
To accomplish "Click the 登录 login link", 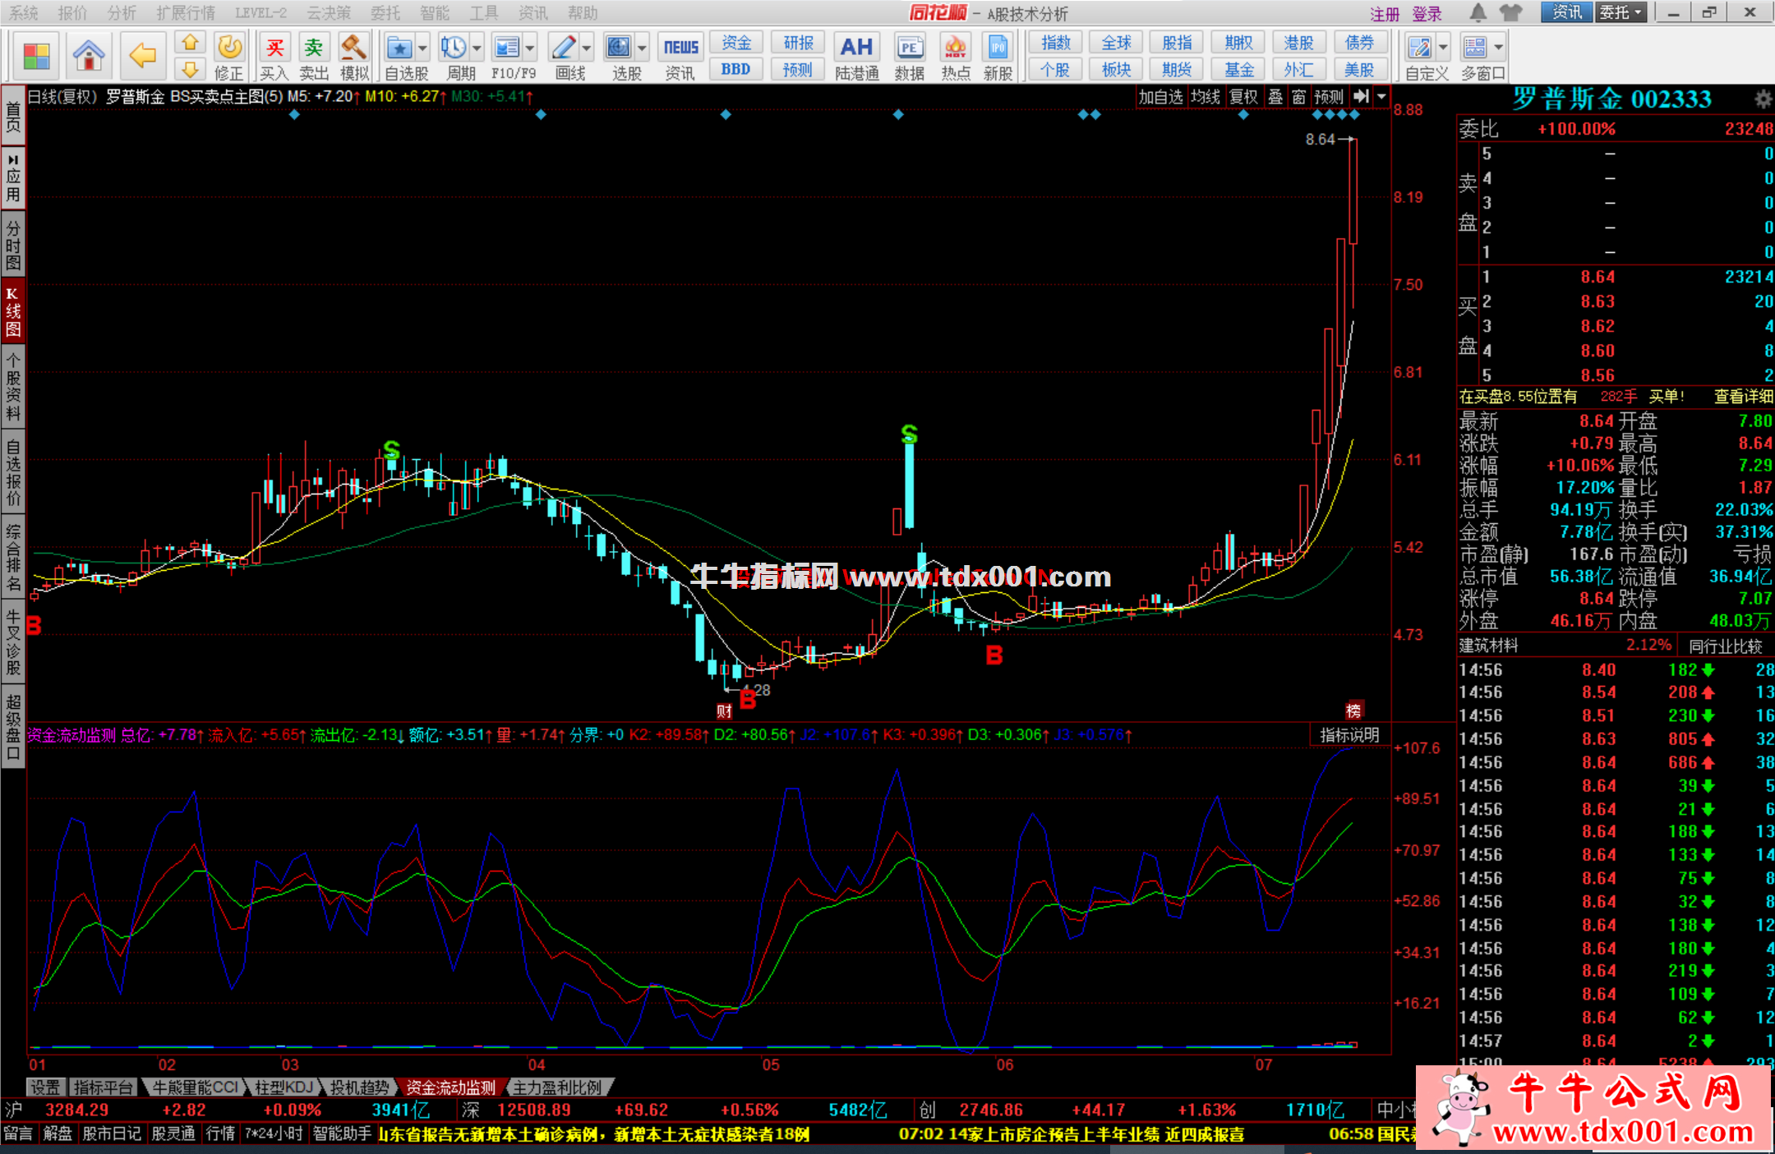I will [1427, 14].
